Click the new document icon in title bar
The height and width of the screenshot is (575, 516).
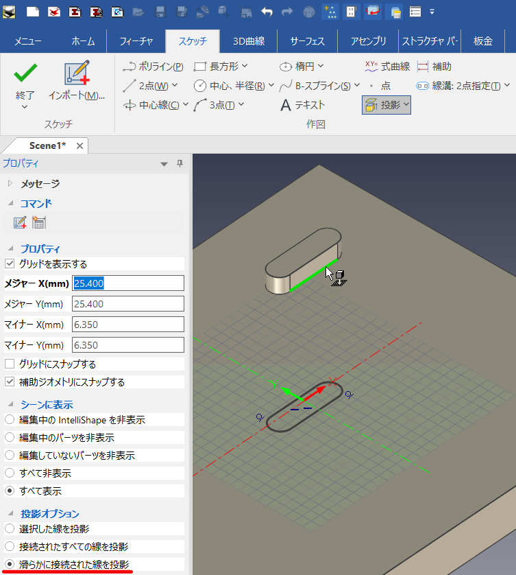coord(32,12)
